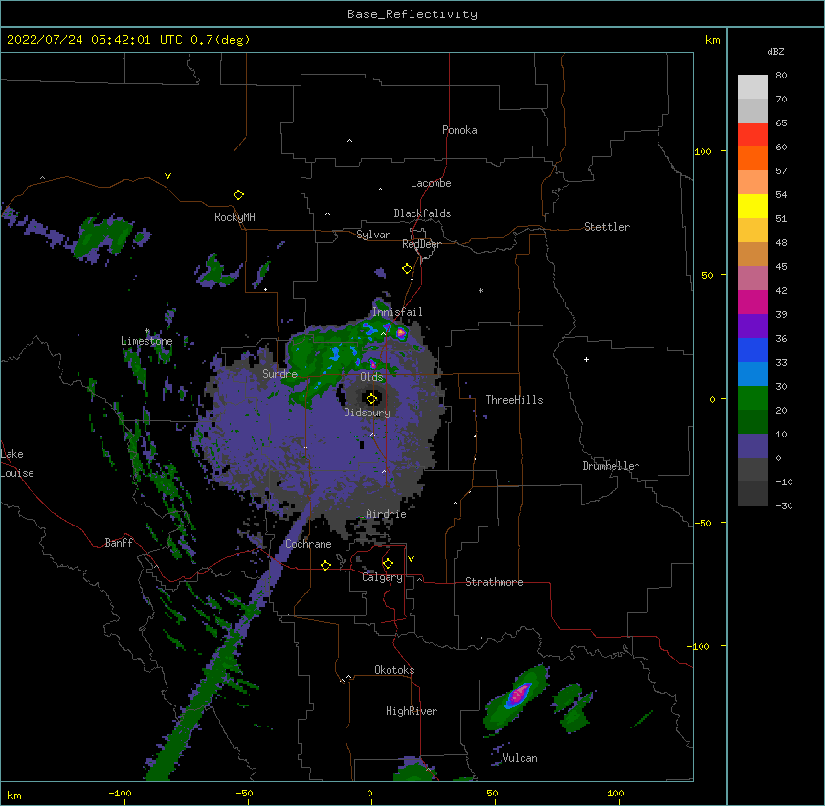Click the yellow diamond marker beside RockyMH

(238, 195)
